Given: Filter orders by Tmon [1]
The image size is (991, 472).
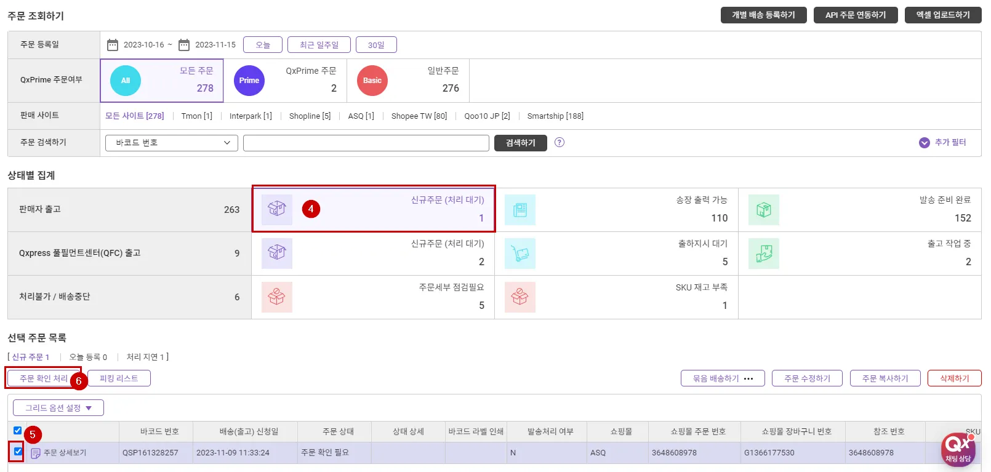Looking at the screenshot, I should click(x=197, y=116).
